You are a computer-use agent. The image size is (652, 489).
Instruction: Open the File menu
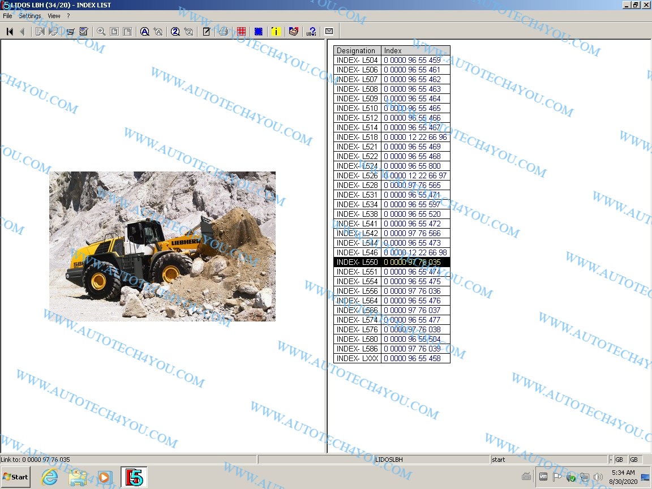click(7, 16)
